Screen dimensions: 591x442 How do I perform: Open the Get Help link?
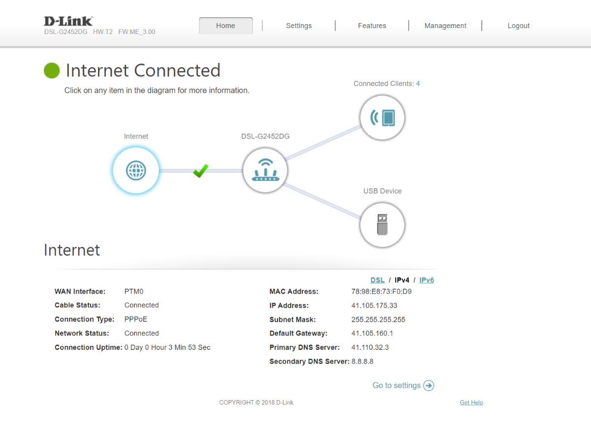point(471,403)
